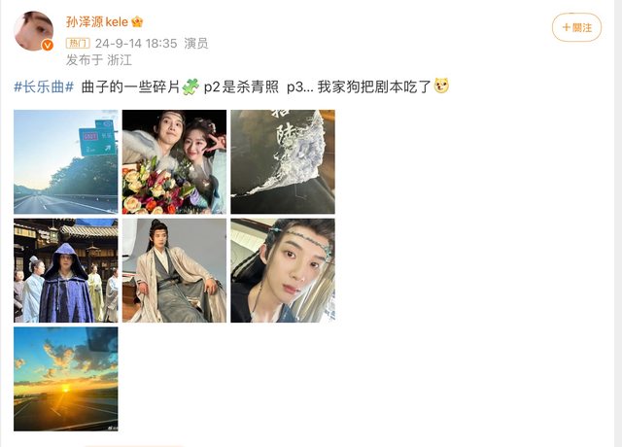Click the post timestamp 24-9-14 18:35
Viewport: 622px width, 447px height.
click(136, 43)
